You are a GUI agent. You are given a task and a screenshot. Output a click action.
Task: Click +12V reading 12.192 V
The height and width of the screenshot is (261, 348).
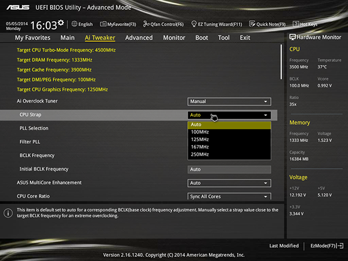[298, 195]
